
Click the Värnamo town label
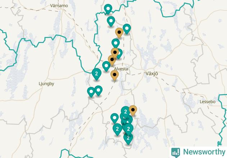tap(59, 6)
